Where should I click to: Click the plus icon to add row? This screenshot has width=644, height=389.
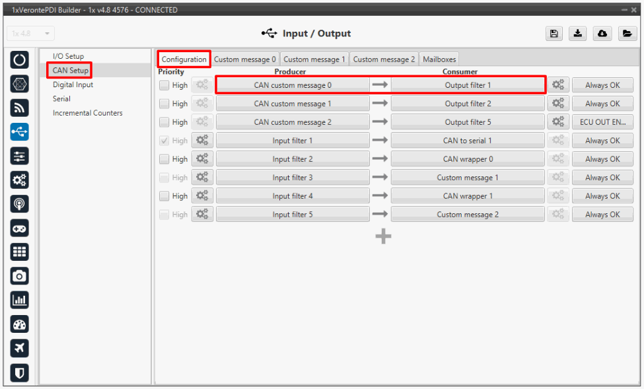pos(383,237)
